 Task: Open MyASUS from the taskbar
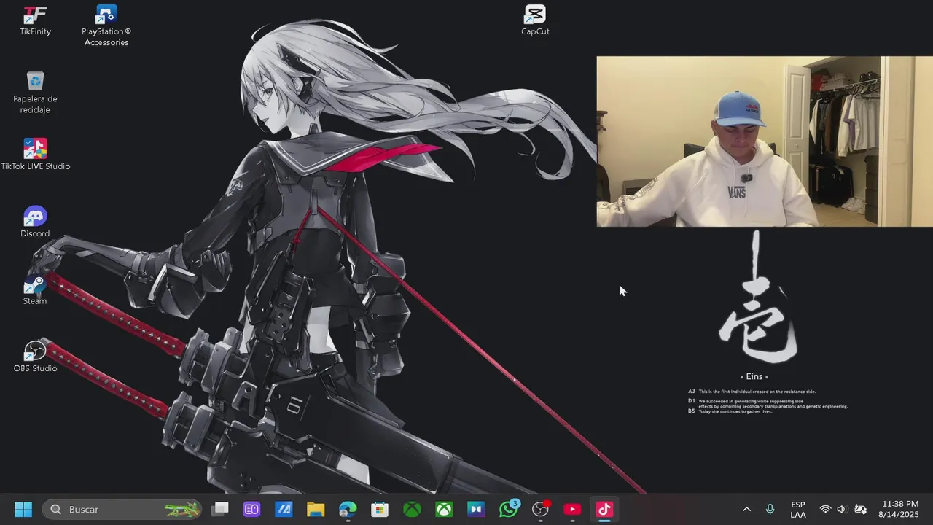click(284, 509)
